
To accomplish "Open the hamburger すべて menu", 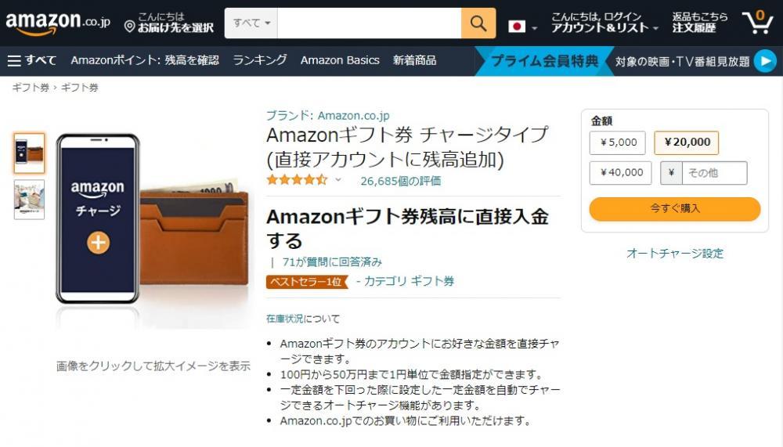I will point(32,60).
